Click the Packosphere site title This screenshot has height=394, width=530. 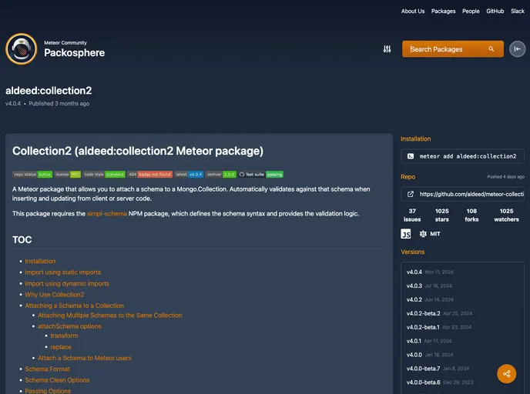pyautogui.click(x=75, y=52)
